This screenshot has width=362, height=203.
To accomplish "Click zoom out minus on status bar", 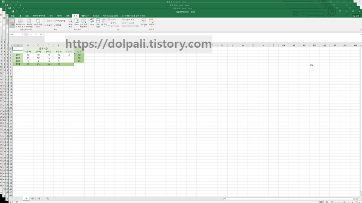I will pos(336,202).
